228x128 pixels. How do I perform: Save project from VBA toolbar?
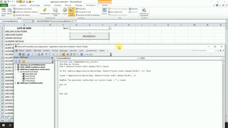28,54
